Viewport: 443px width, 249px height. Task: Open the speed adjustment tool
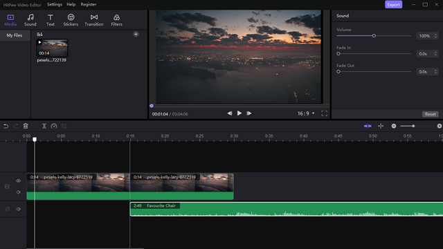coord(54,126)
